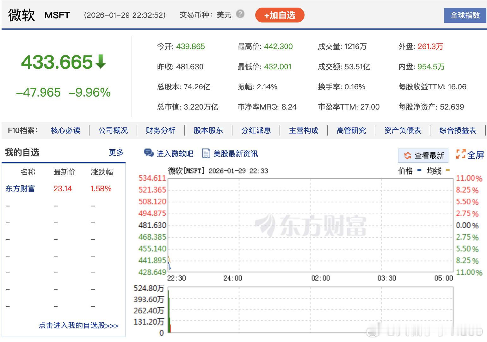Click the green down arrow beside 433.665
The height and width of the screenshot is (342, 487).
click(x=101, y=62)
